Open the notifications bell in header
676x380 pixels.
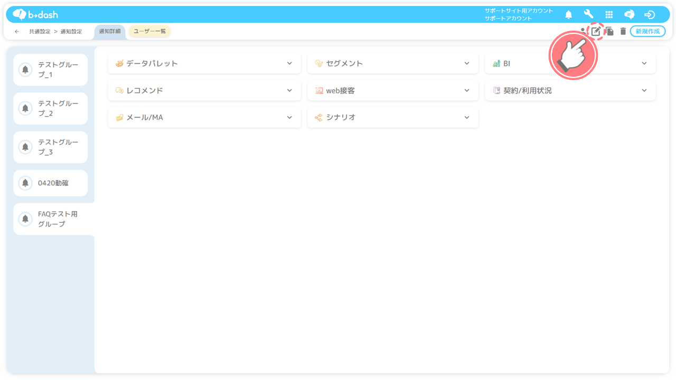point(569,15)
